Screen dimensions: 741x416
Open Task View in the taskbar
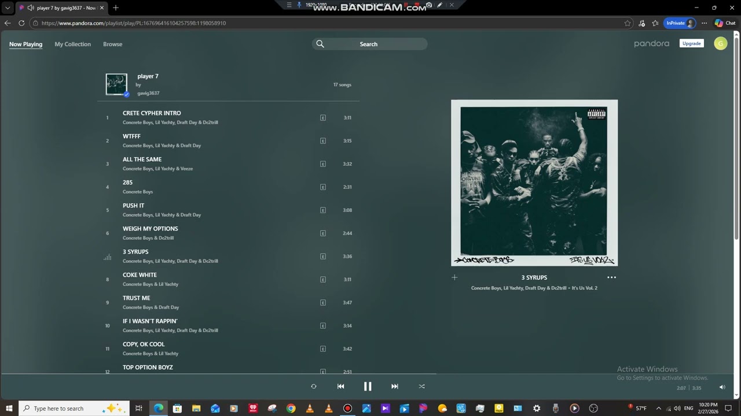tap(139, 408)
